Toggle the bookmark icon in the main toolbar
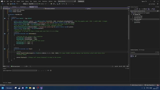This screenshot has width=160, height=90. tap(66, 4)
